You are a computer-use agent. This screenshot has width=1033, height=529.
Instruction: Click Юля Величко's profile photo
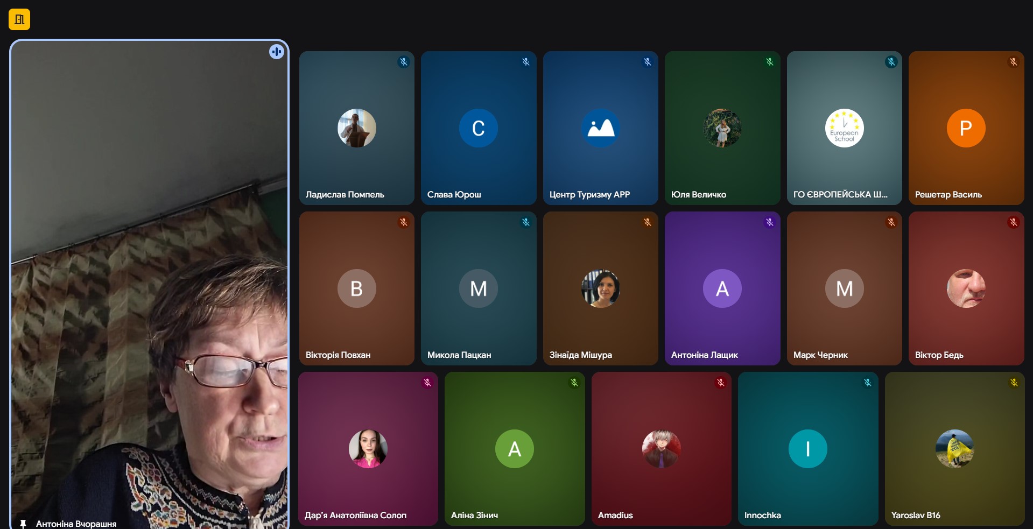(x=722, y=128)
